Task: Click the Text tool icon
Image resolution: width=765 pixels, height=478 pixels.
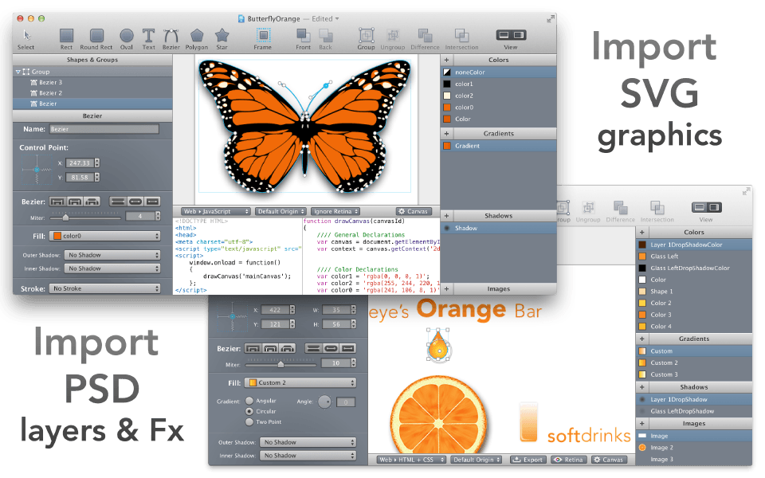Action: click(x=148, y=36)
